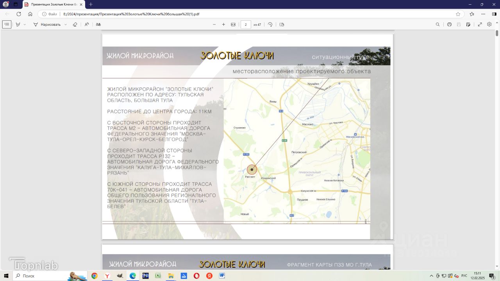
Task: Open the PDF table of contents panel
Action: pos(7,24)
